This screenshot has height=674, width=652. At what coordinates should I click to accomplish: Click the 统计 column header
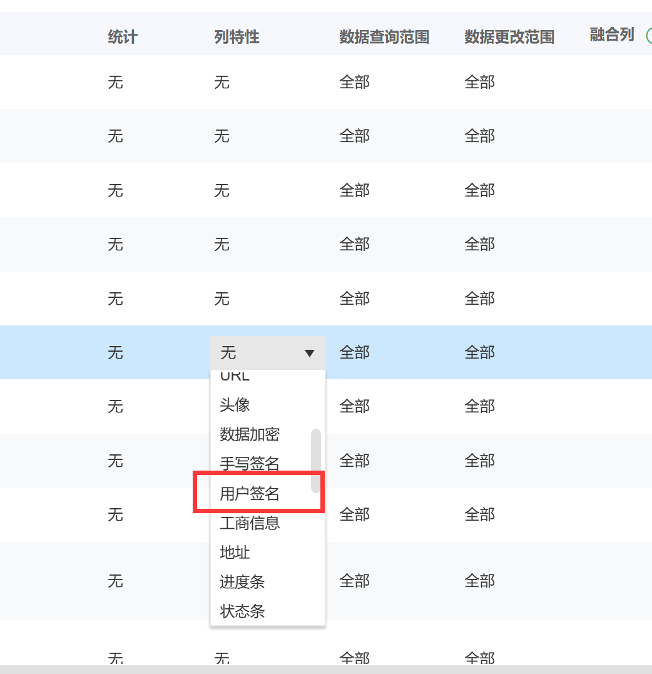click(123, 37)
